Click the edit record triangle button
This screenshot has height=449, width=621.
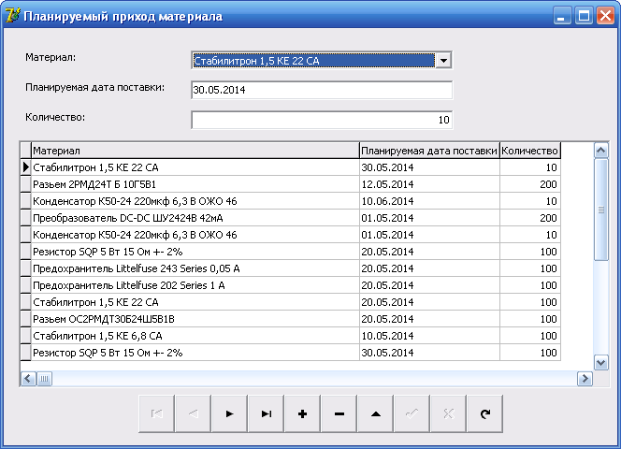[x=375, y=413]
